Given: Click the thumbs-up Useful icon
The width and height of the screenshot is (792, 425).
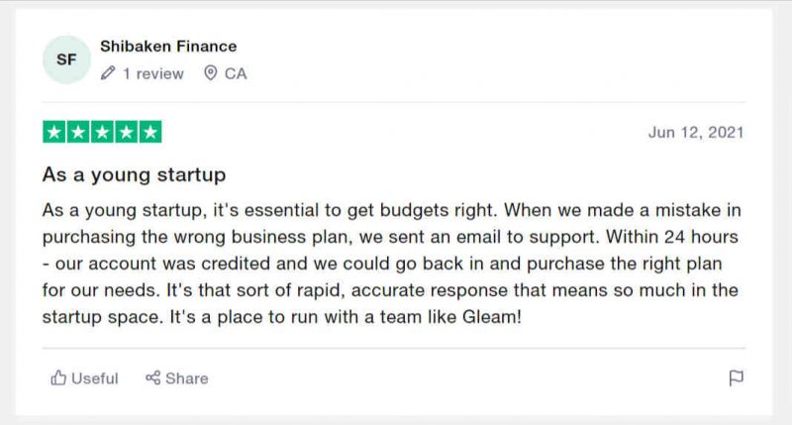Looking at the screenshot, I should (x=58, y=378).
